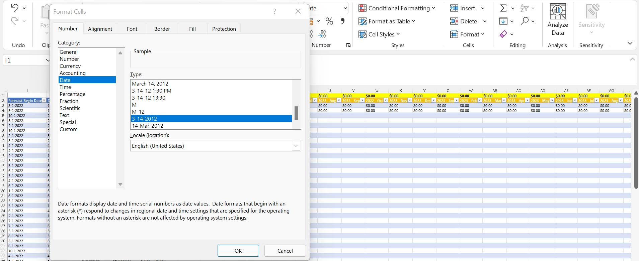The width and height of the screenshot is (639, 261).
Task: Click the Insert cells icon
Action: click(x=454, y=8)
